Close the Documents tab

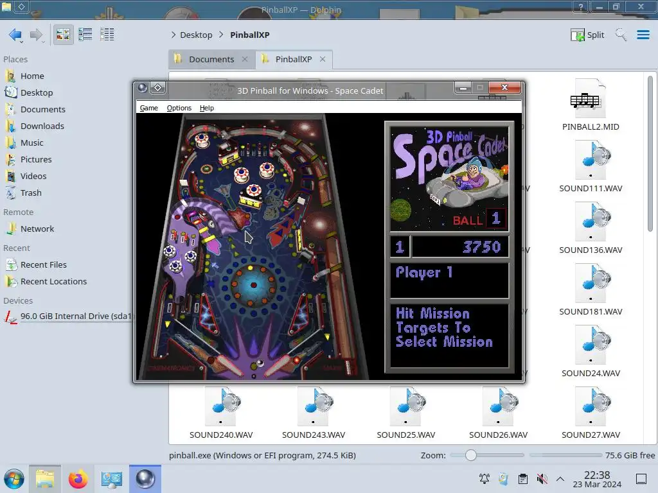(245, 60)
